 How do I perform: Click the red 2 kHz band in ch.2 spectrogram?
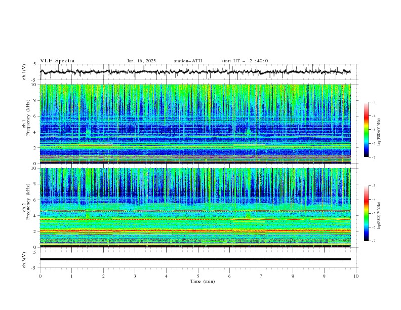195,230
